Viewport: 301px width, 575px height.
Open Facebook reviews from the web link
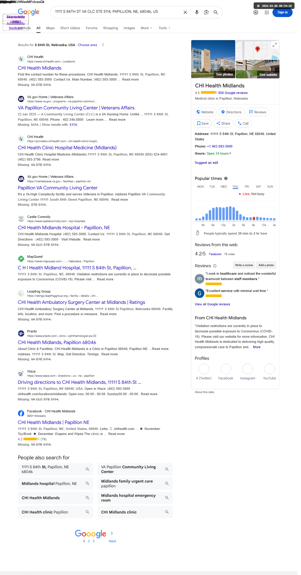click(x=215, y=254)
